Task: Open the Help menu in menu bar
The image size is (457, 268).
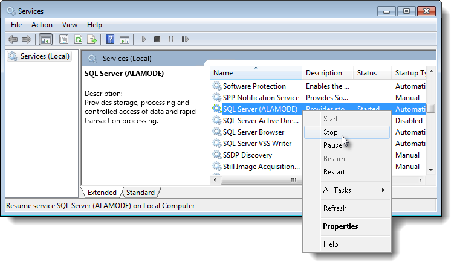Action: (x=94, y=25)
